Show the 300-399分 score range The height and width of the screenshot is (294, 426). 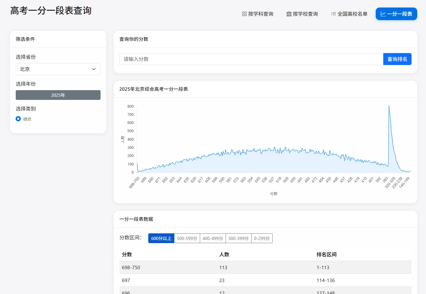pyautogui.click(x=238, y=238)
